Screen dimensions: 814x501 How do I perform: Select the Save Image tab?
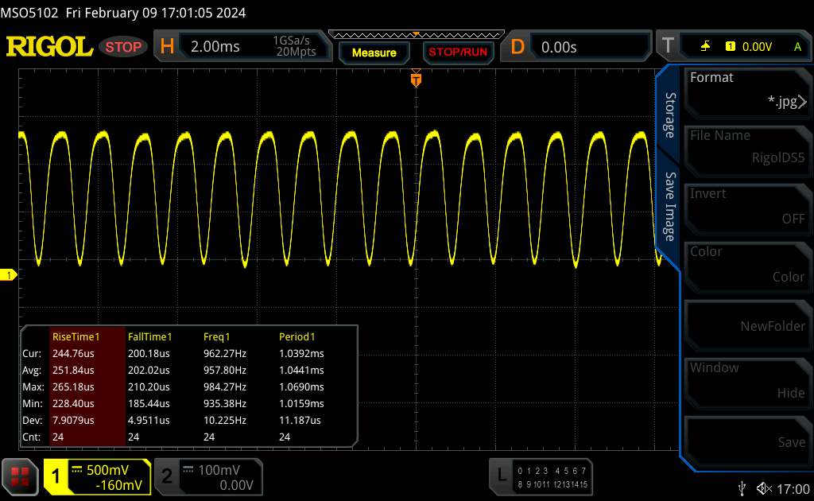click(x=670, y=207)
